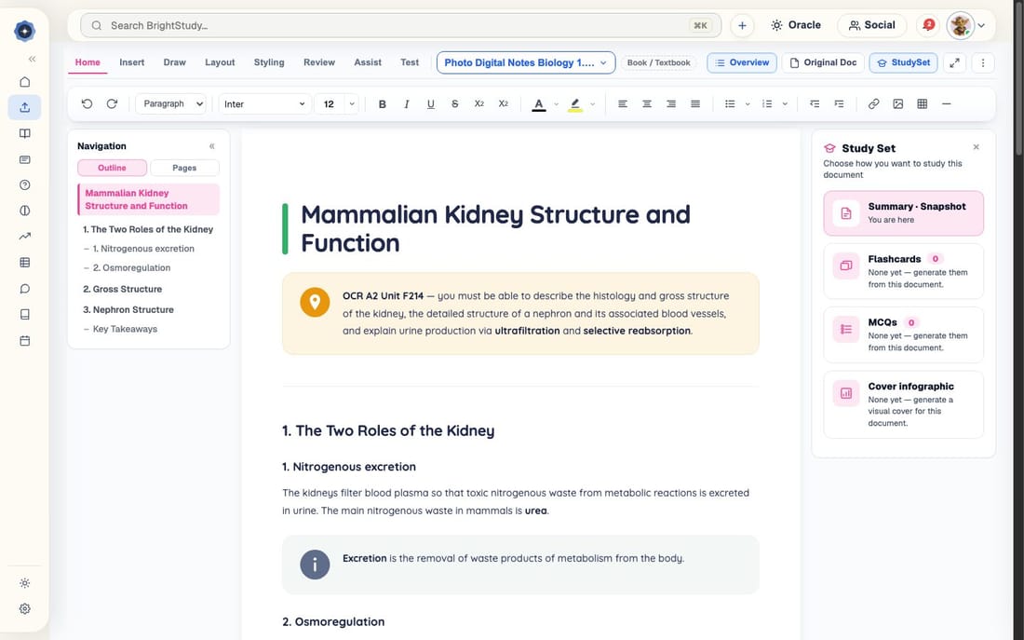Insert a bulleted list

(x=730, y=104)
